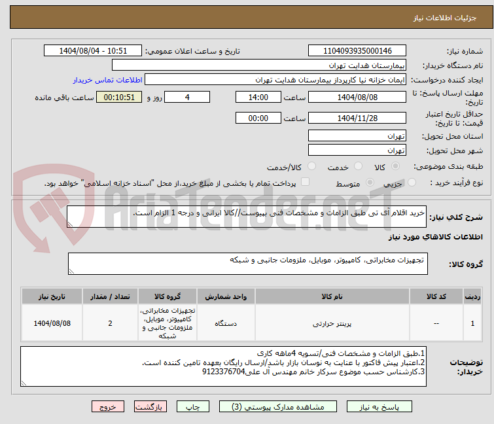
Task: Click the گروه کالا table column header
Action: pyautogui.click(x=168, y=296)
